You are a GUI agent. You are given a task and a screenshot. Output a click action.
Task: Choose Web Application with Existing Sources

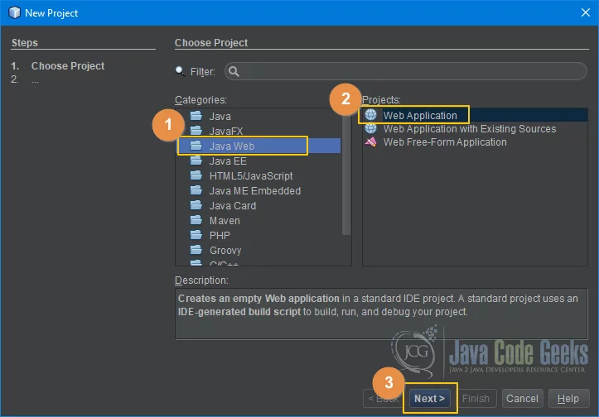click(475, 128)
